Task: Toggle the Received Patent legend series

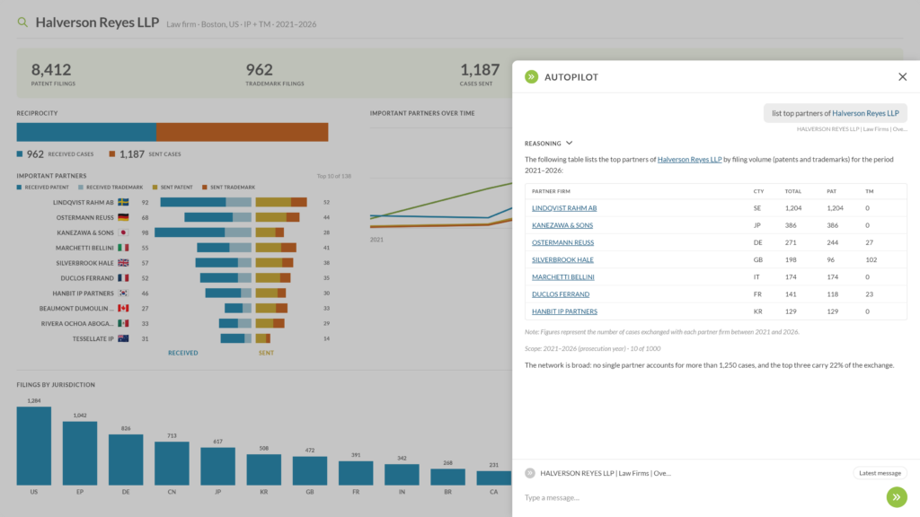Action: tap(43, 188)
